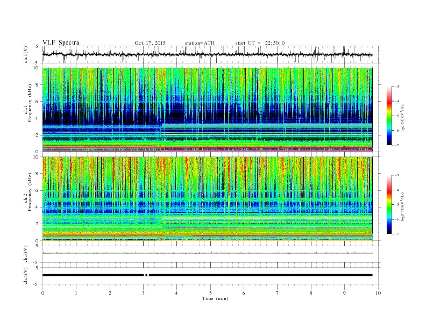Click the "station=ATH" header text

click(x=200, y=43)
